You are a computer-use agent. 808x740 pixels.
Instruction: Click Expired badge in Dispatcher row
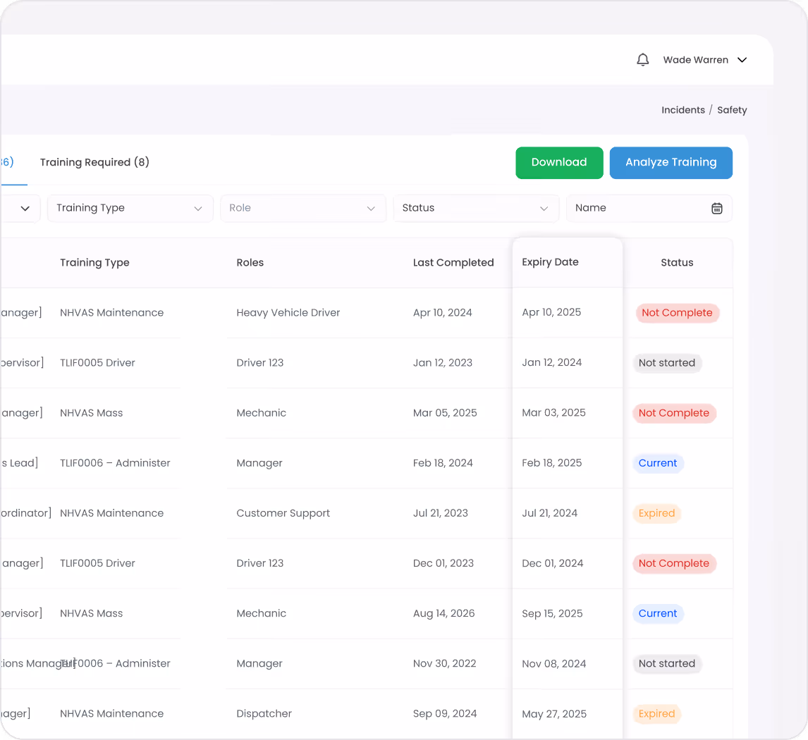click(x=656, y=714)
